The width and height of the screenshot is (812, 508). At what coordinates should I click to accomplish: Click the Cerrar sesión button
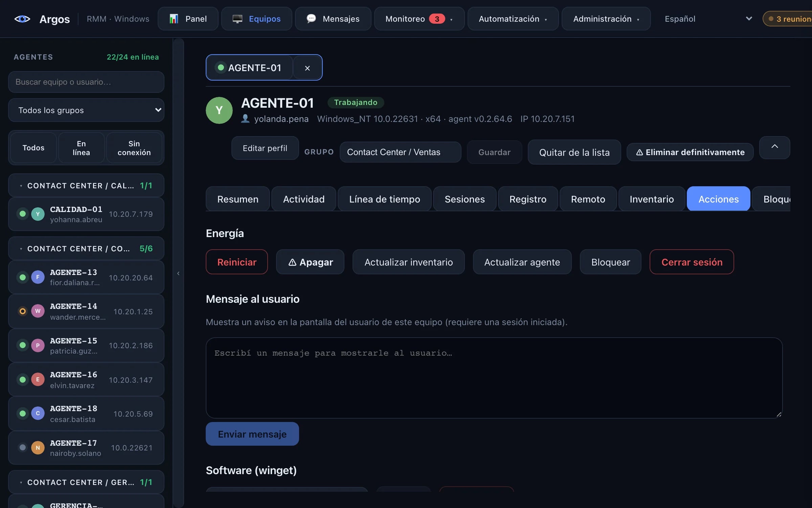tap(692, 262)
